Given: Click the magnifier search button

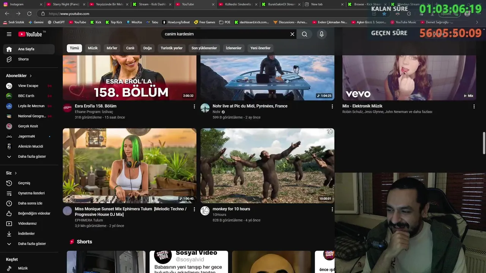Looking at the screenshot, I should [305, 34].
